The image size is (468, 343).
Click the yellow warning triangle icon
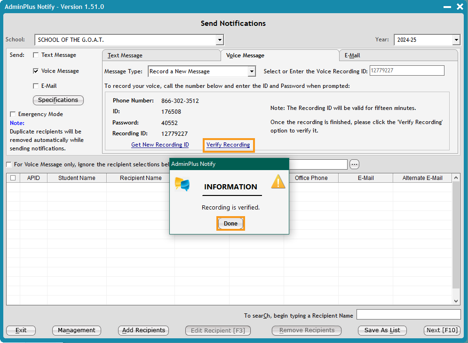pyautogui.click(x=278, y=182)
